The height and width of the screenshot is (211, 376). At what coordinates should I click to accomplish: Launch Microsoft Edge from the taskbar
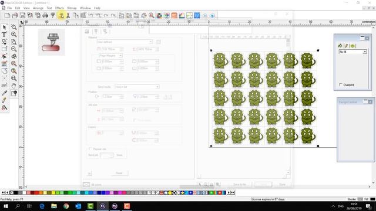[x=42, y=206]
